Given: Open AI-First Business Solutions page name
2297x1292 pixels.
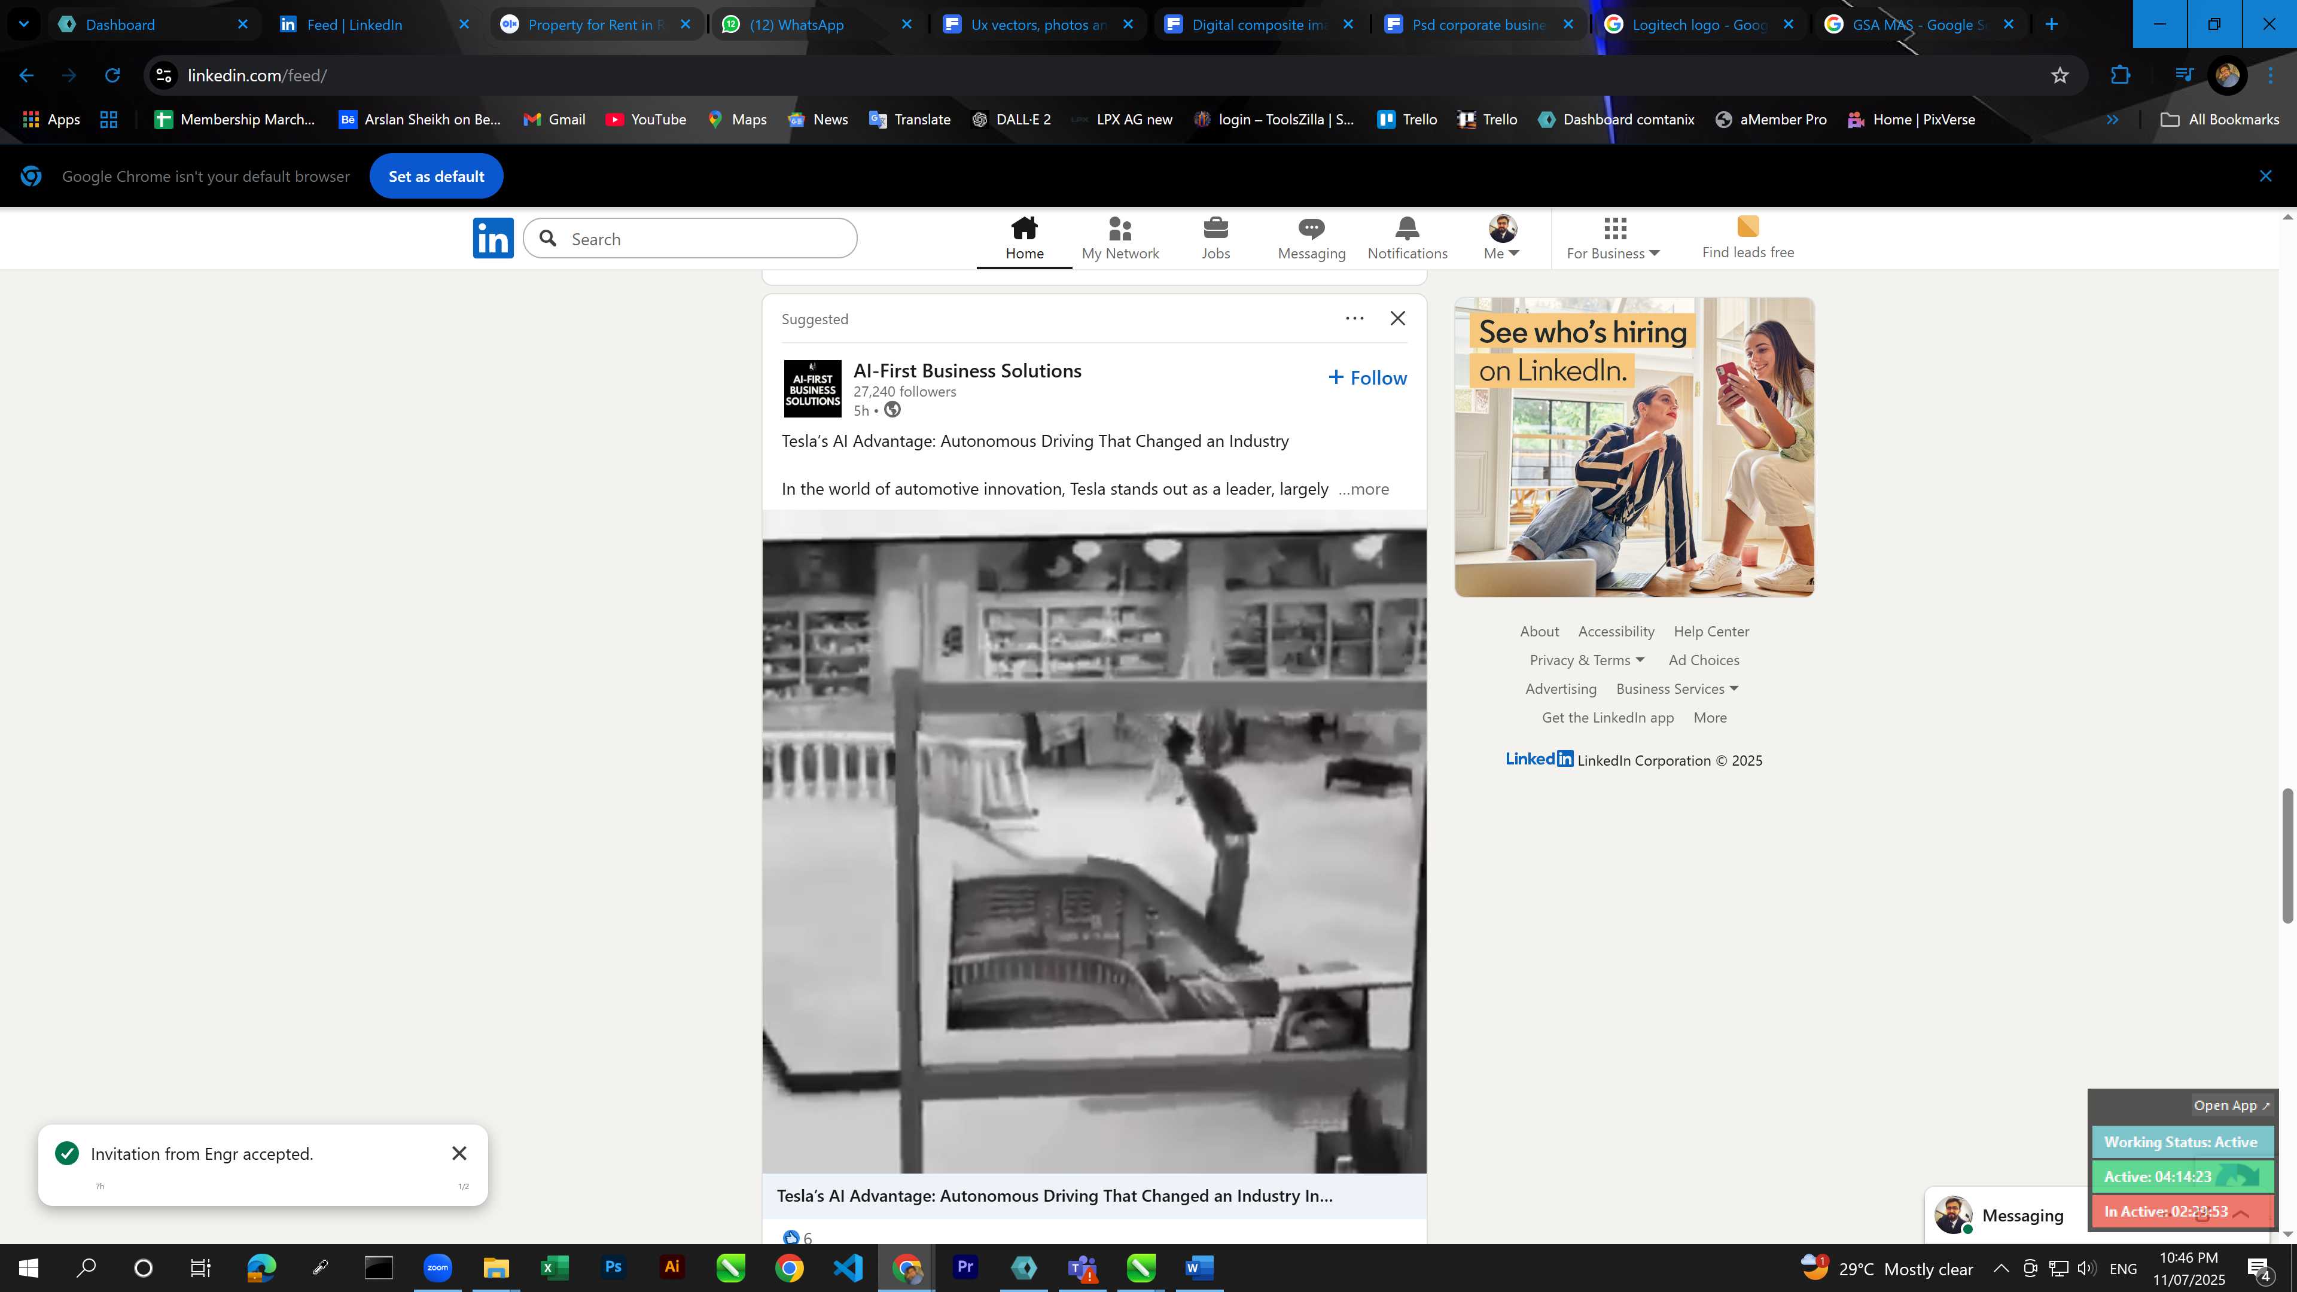Looking at the screenshot, I should pos(967,371).
